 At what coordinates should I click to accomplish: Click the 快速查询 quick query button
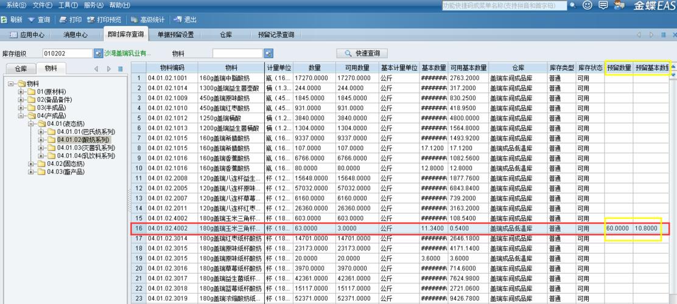tap(362, 54)
